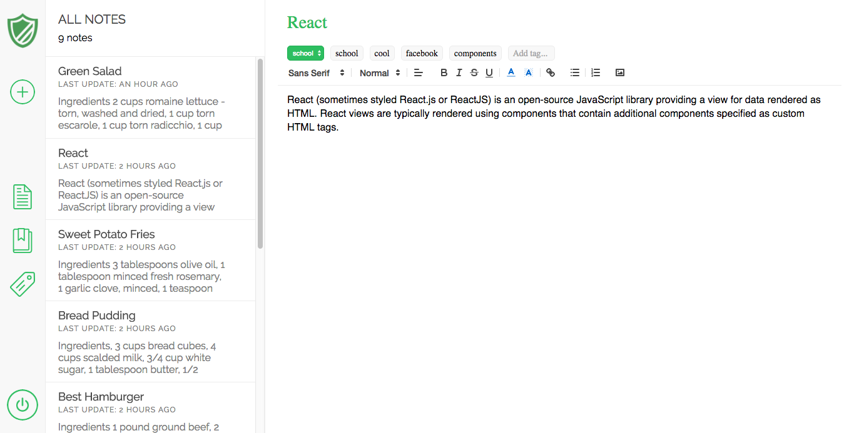Open the tags icon in sidebar

click(23, 284)
